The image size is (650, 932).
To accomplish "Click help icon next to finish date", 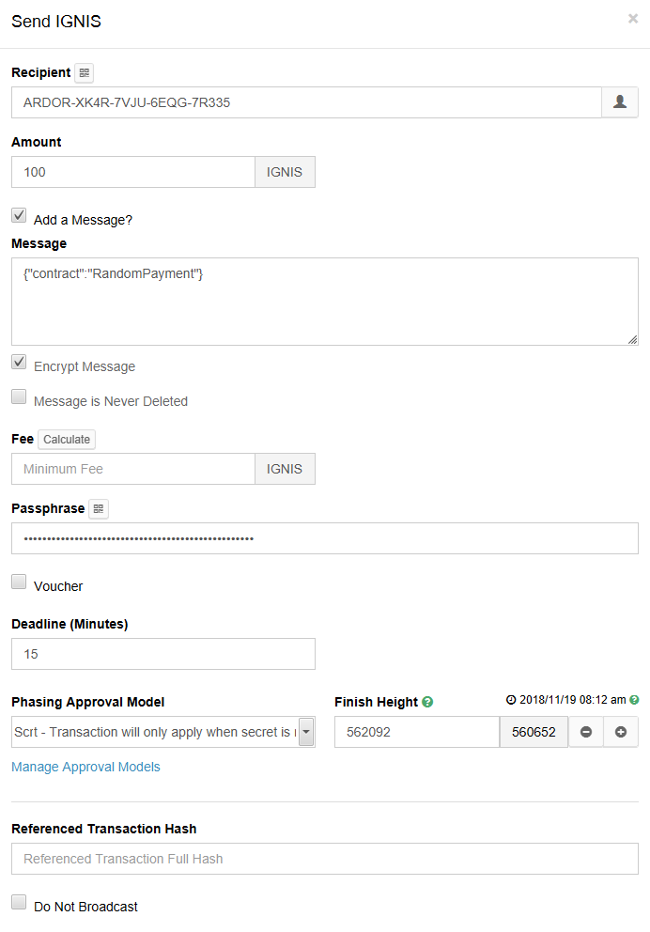I will click(634, 700).
